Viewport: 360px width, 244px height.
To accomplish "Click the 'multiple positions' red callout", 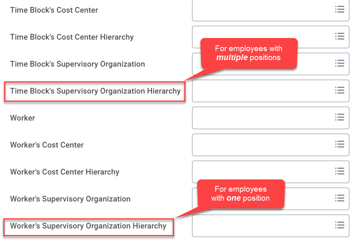I will click(248, 53).
